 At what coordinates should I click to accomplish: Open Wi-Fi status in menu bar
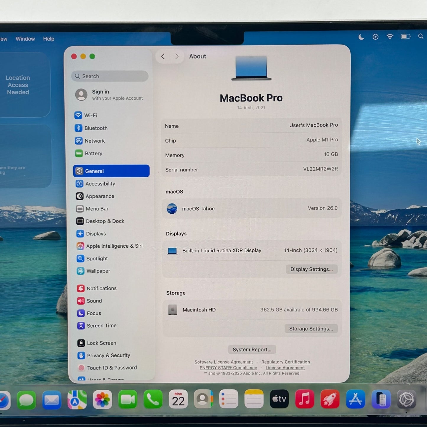point(390,37)
